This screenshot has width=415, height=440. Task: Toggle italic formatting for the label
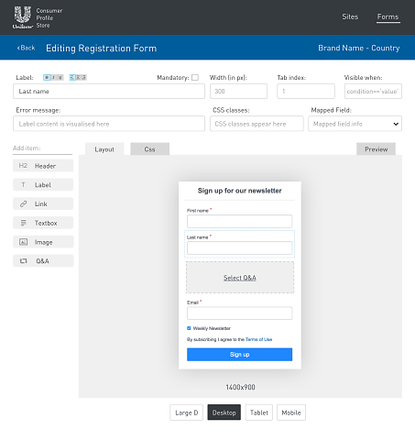pos(53,77)
